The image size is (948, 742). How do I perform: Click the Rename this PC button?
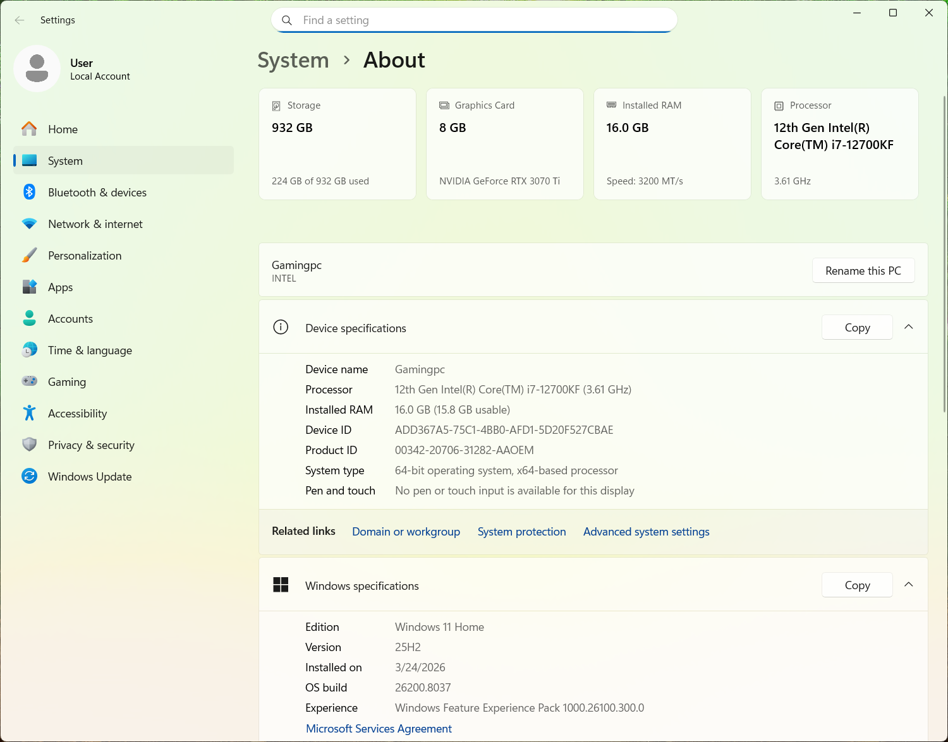point(863,271)
